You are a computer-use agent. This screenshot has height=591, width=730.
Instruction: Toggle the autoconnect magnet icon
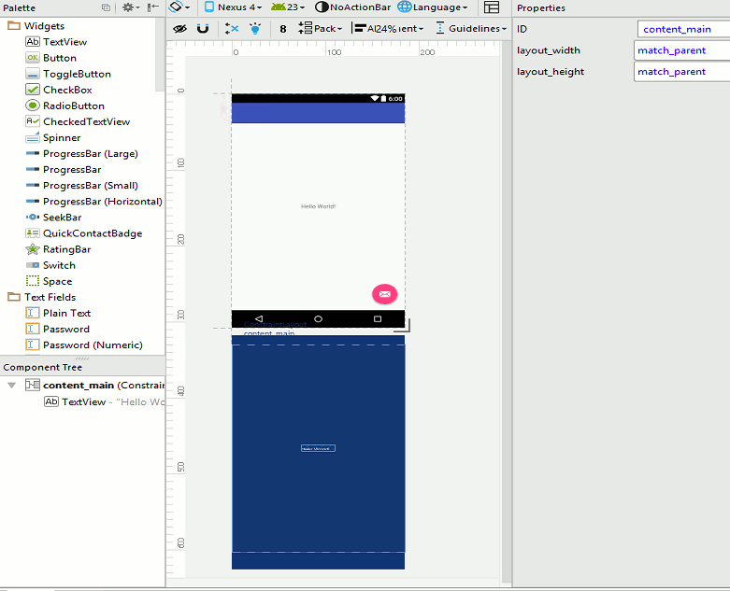(203, 29)
